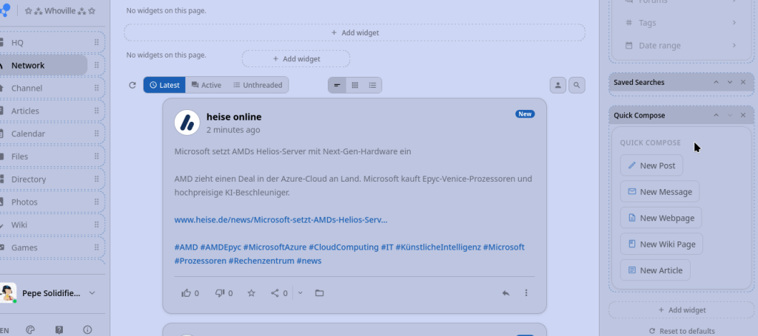Select the grid view mode

click(x=355, y=85)
